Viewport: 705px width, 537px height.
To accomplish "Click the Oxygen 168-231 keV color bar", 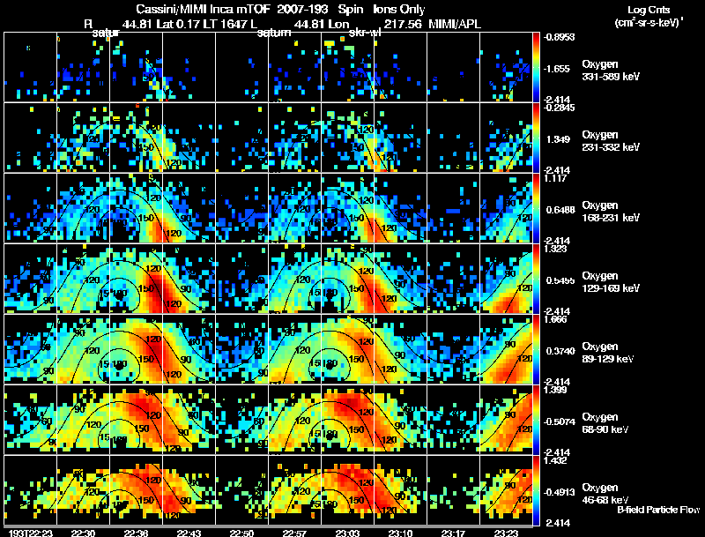I will click(x=536, y=208).
